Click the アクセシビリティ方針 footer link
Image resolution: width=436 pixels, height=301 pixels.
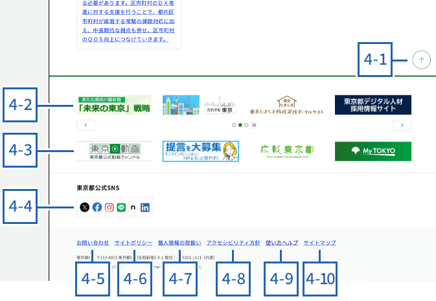pyautogui.click(x=233, y=243)
